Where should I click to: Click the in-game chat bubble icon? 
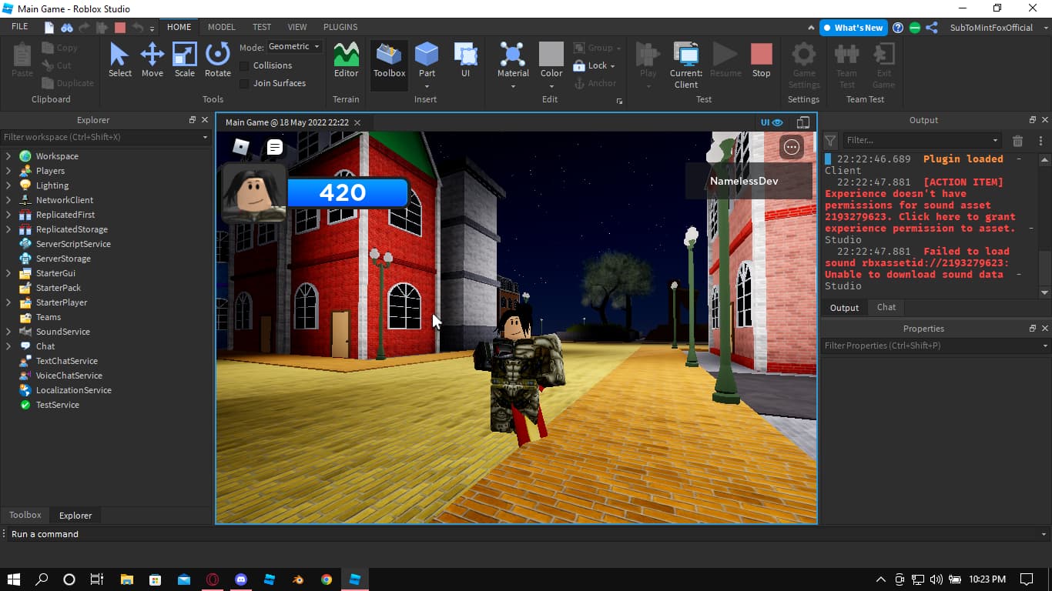click(275, 147)
